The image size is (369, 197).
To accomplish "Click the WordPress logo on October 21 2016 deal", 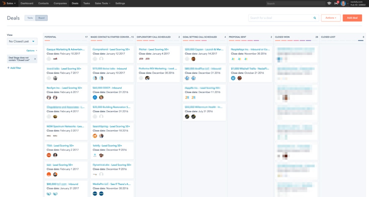I will pos(233,78).
